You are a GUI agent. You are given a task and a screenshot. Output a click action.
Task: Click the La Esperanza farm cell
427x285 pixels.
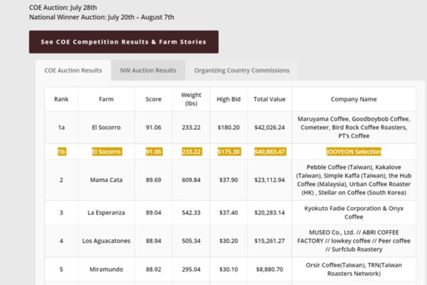click(x=106, y=212)
